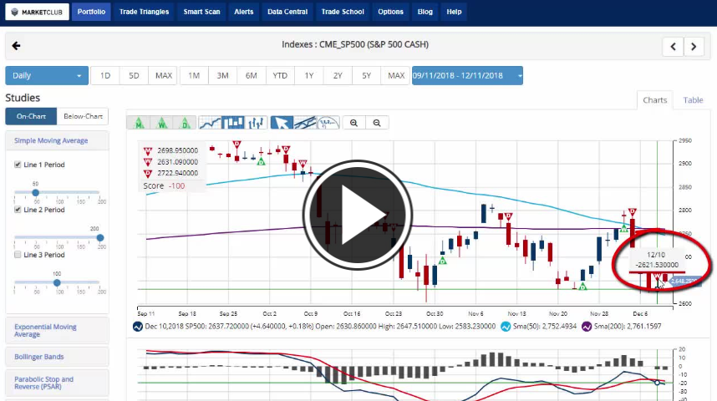Click the Sma(200) legend icon

[587, 327]
